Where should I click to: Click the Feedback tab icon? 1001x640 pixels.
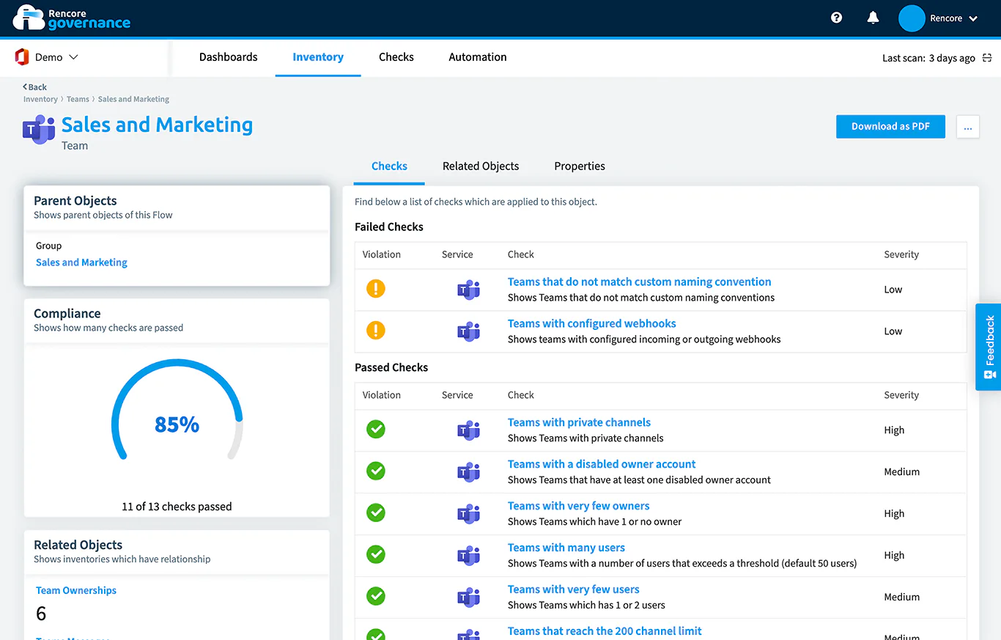989,375
